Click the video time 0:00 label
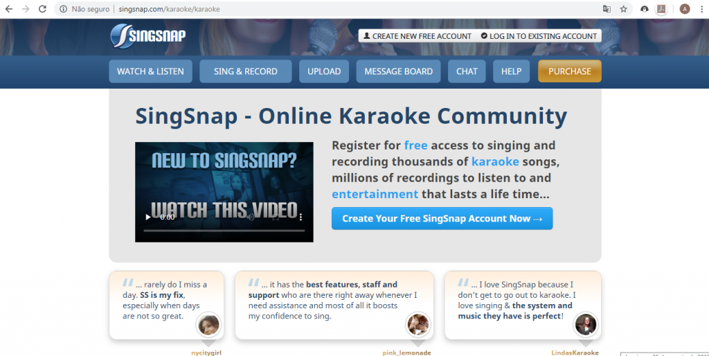The width and height of the screenshot is (709, 356). click(168, 217)
